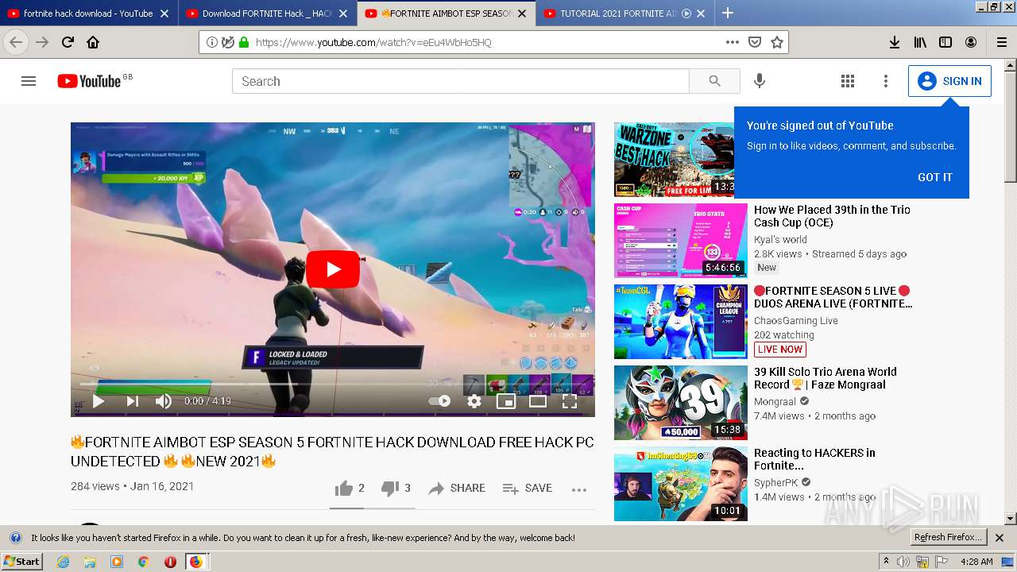Open the Firefox application menu
Screen dimensions: 1017x572
(1001, 42)
